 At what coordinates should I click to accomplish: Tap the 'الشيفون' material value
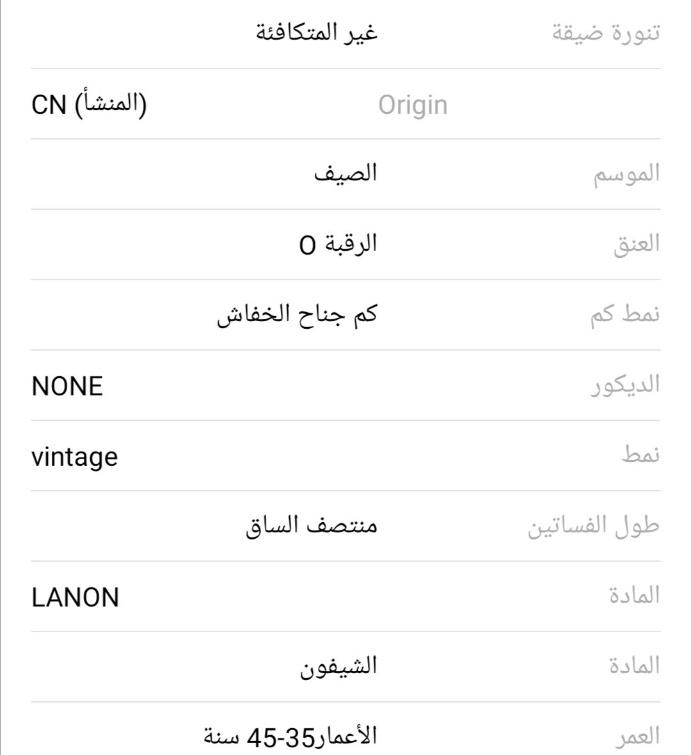[338, 667]
